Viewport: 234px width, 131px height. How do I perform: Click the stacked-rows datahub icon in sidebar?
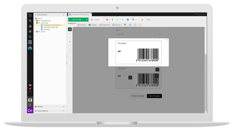coord(30,42)
